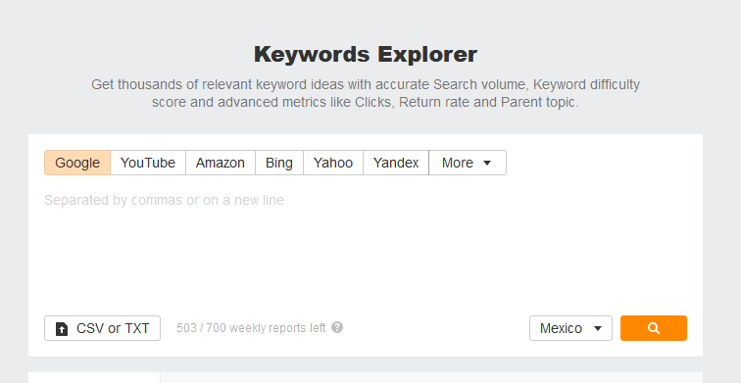Click the 503 / 700 weekly reports text
This screenshot has height=383, width=741.
coord(251,328)
